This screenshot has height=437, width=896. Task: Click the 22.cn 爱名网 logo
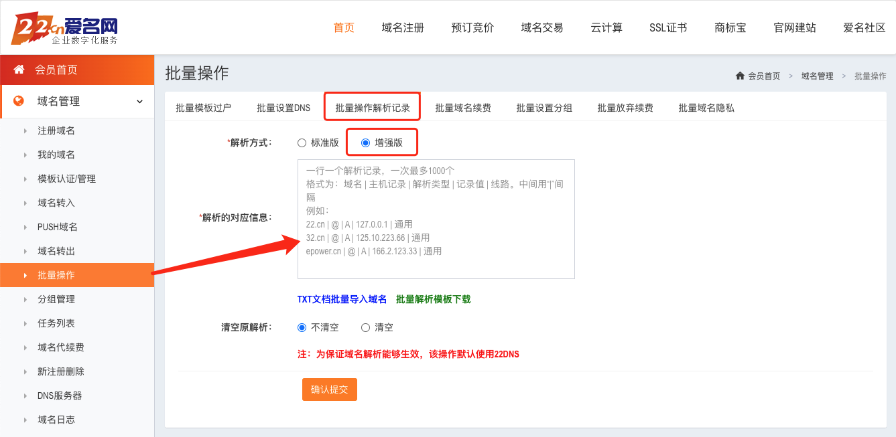tap(65, 28)
